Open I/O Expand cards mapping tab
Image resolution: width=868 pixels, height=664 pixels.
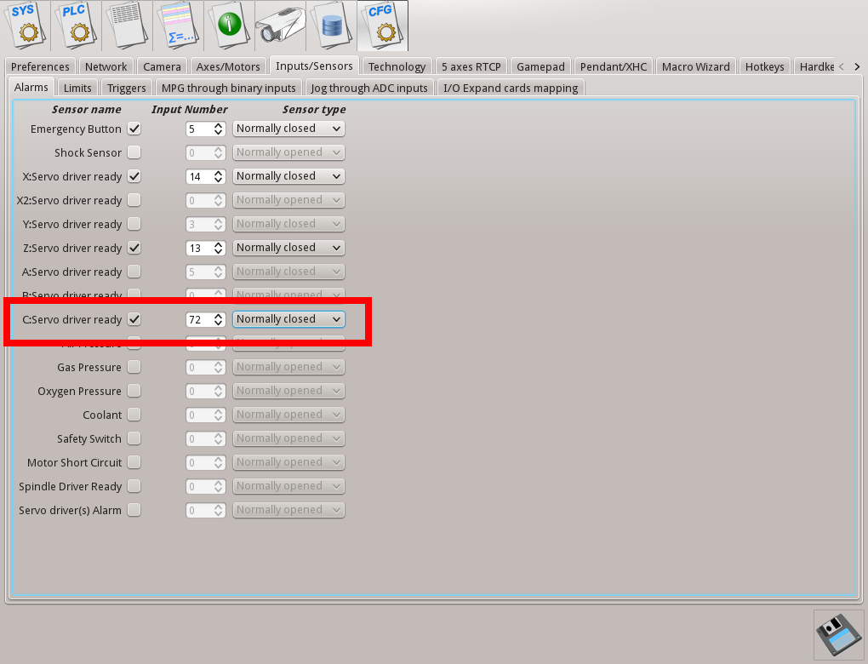(511, 88)
